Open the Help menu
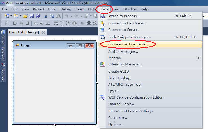208x132 pixels. (144, 9)
